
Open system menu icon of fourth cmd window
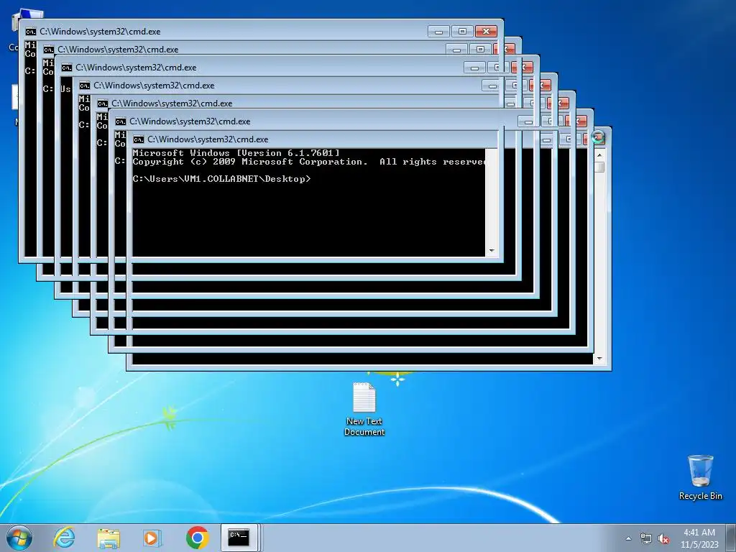85,86
